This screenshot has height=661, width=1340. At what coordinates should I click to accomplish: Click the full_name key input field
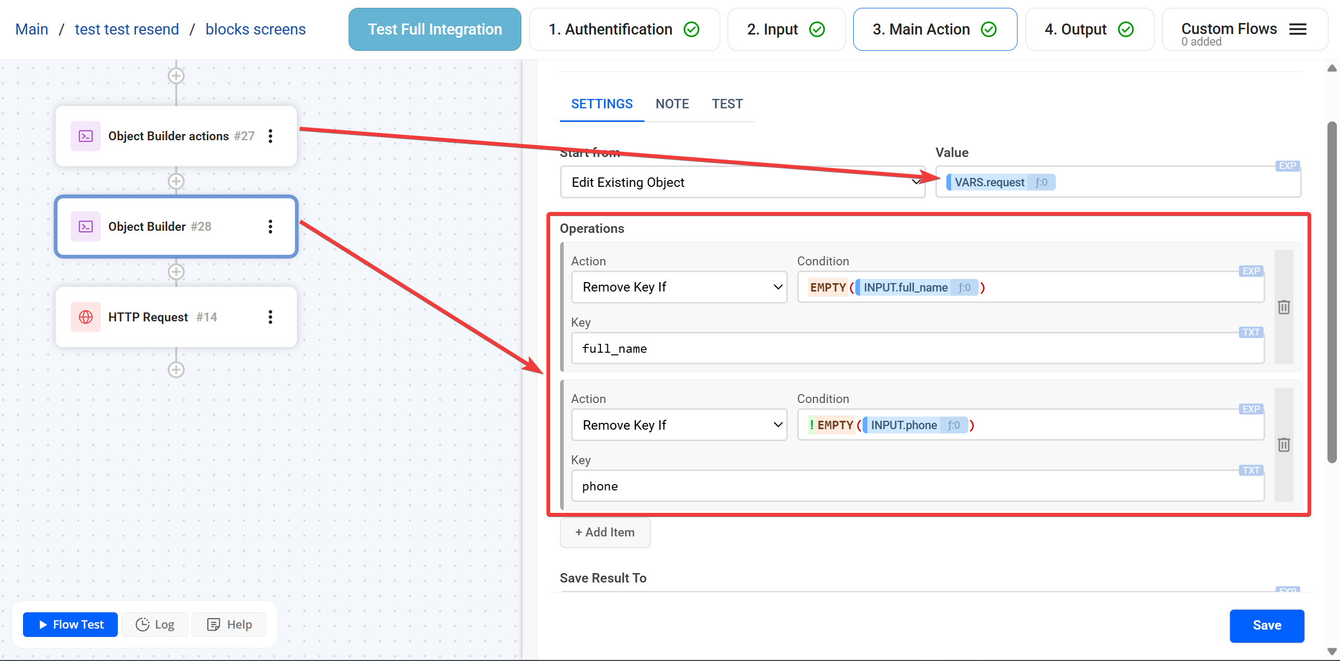pyautogui.click(x=917, y=349)
